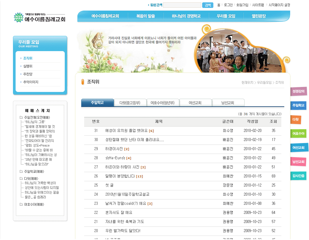Open sermon "하나님의 그릇" in the tree
This screenshot has height=240, width=309.
click(x=35, y=122)
